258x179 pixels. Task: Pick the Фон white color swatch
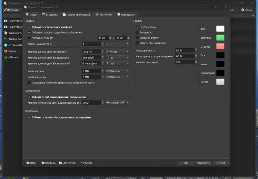pyautogui.click(x=220, y=29)
